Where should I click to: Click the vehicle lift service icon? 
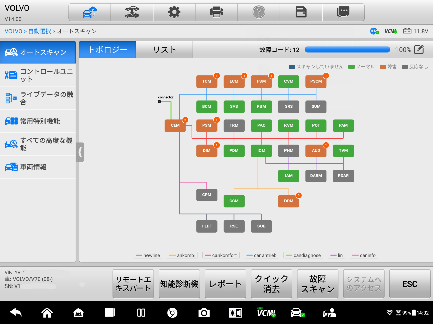point(132,13)
